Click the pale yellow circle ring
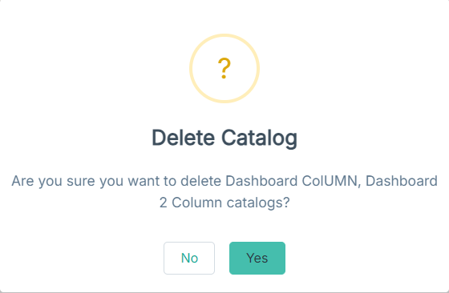This screenshot has width=449, height=293. pos(224,68)
